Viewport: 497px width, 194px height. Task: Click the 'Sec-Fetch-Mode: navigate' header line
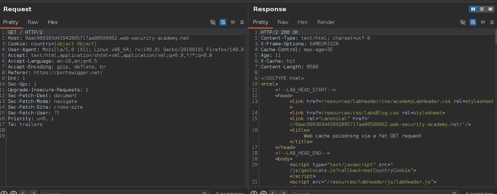click(x=43, y=101)
